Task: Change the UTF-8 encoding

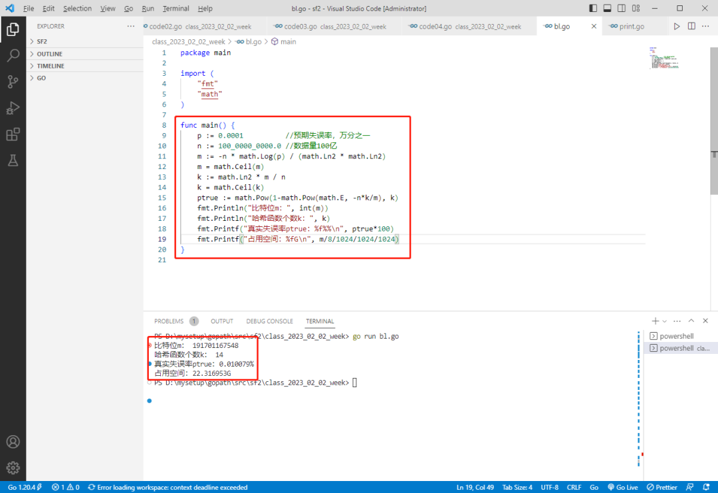Action: tap(550, 487)
